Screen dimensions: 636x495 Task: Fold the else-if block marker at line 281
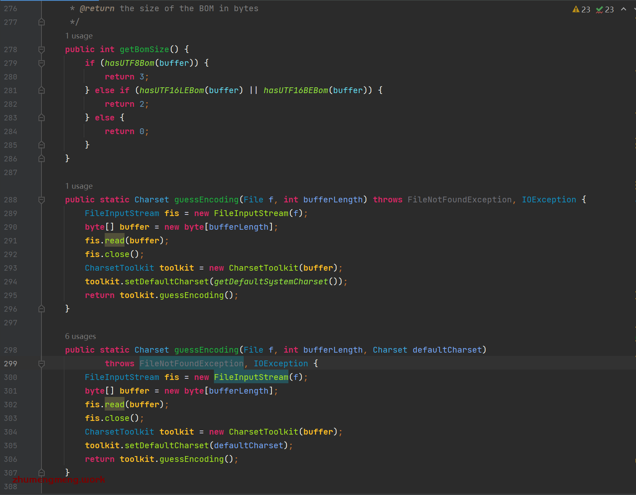(x=41, y=90)
